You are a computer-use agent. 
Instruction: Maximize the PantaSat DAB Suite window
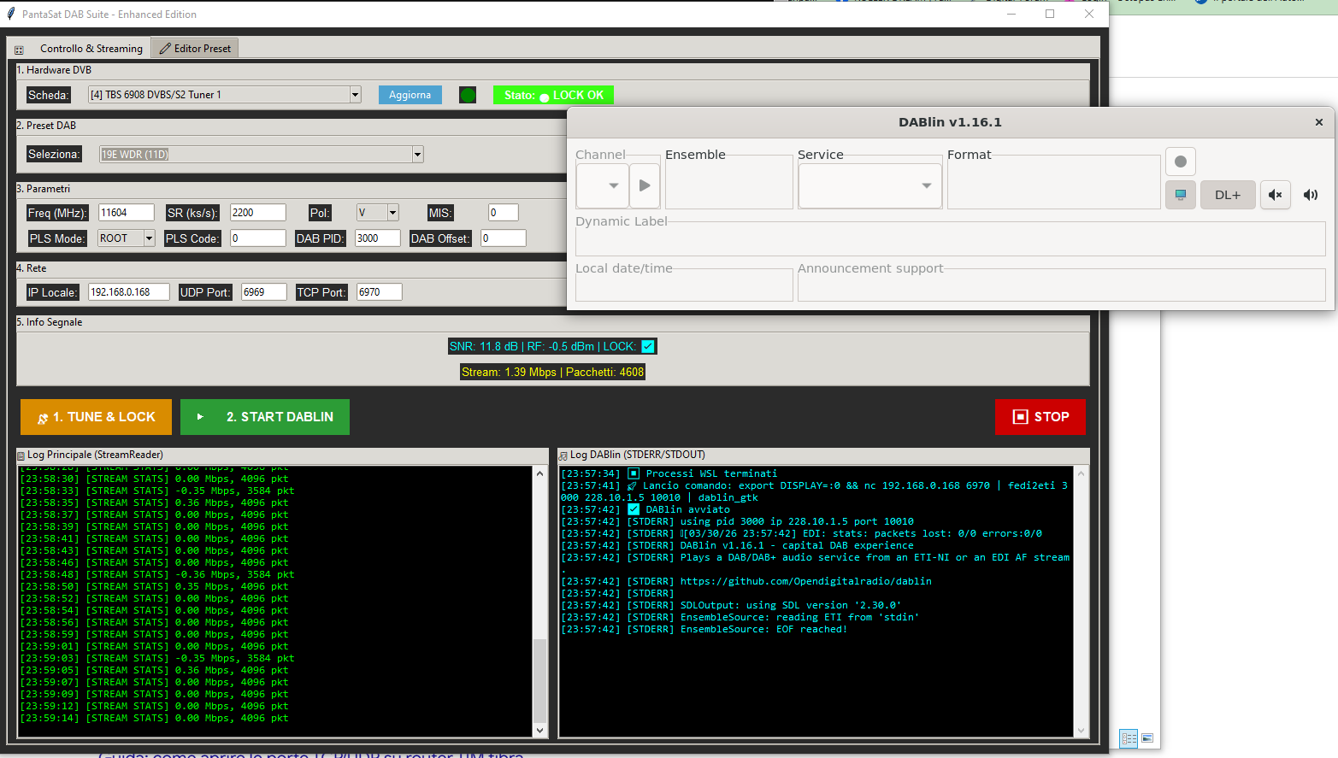[x=1050, y=14]
